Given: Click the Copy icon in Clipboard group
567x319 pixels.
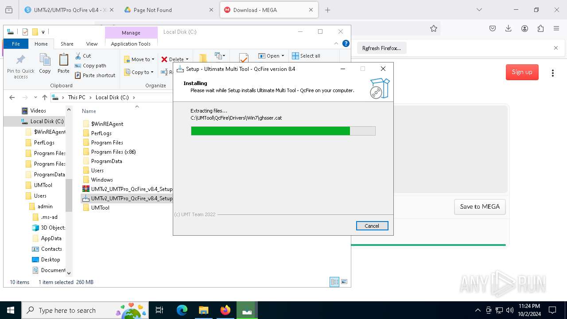Looking at the screenshot, I should (x=45, y=63).
